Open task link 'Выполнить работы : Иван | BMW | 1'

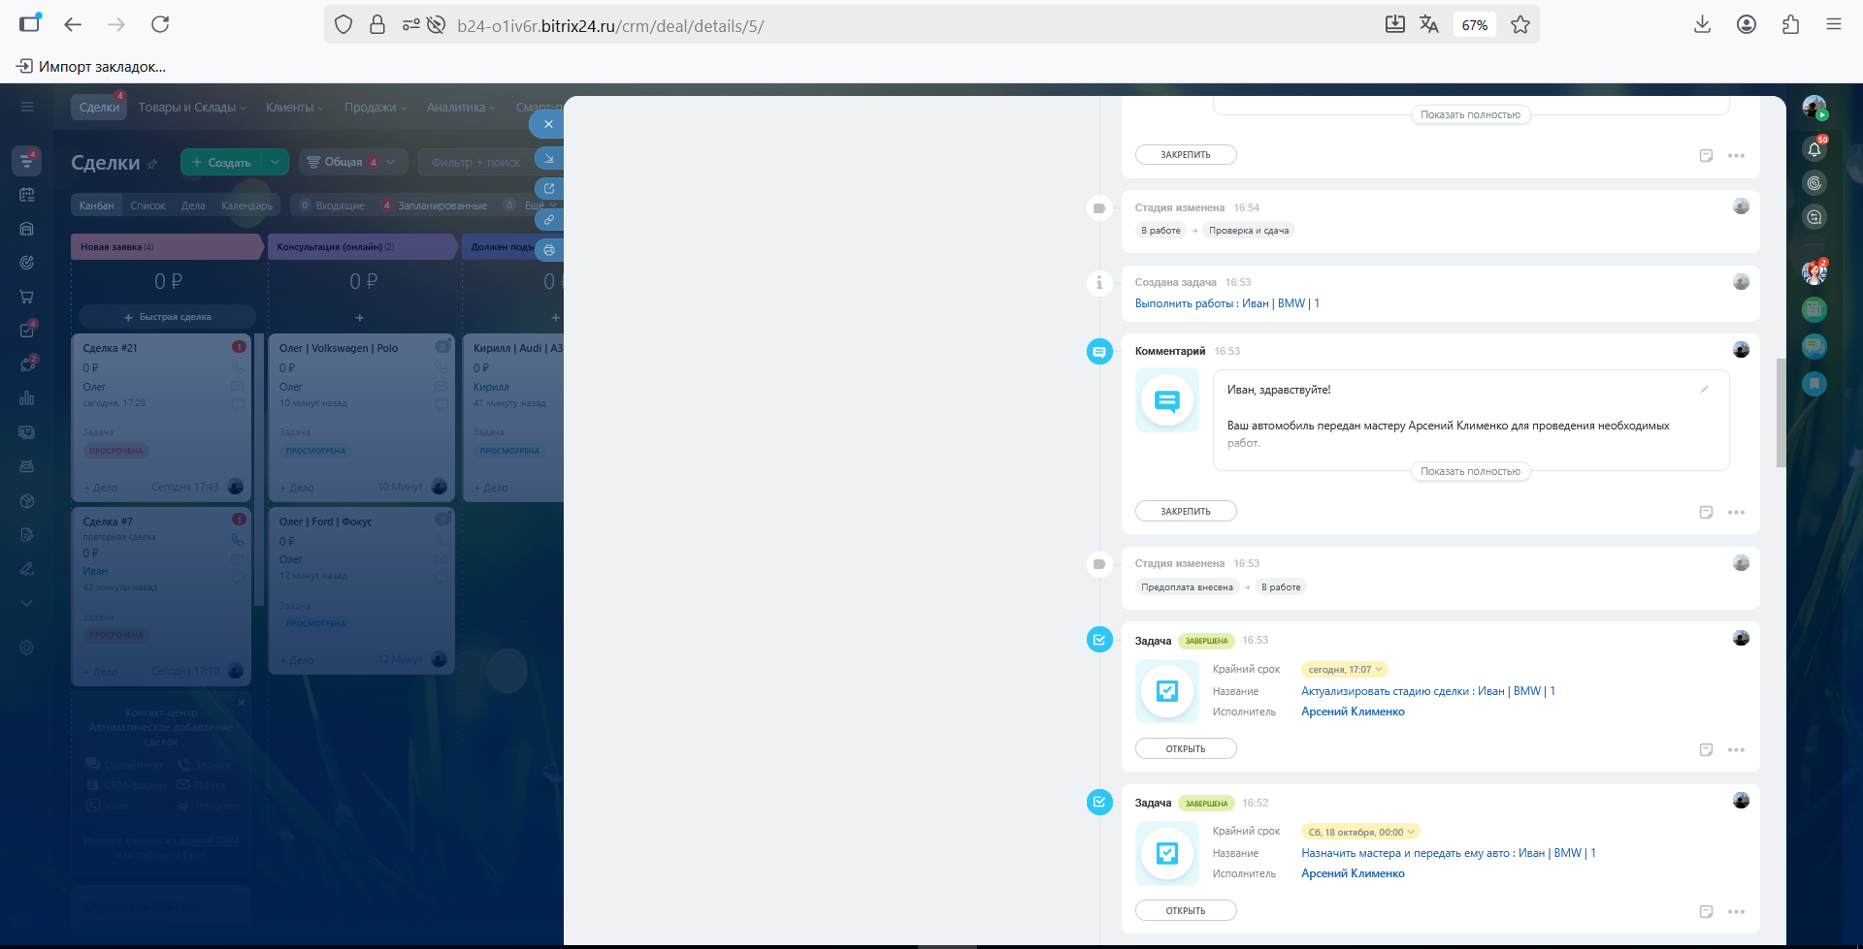[1226, 303]
